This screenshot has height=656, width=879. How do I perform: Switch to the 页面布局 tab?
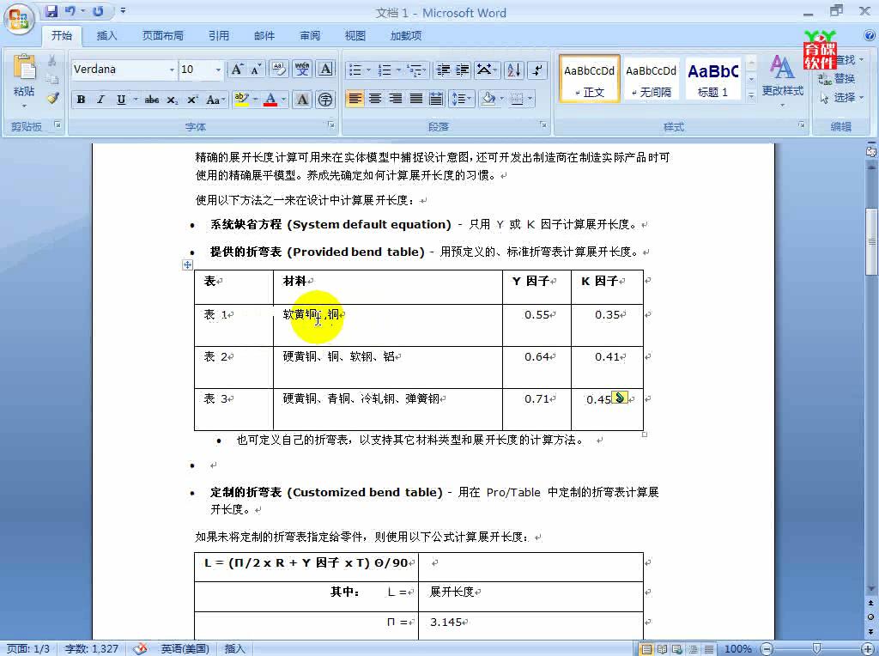click(162, 36)
